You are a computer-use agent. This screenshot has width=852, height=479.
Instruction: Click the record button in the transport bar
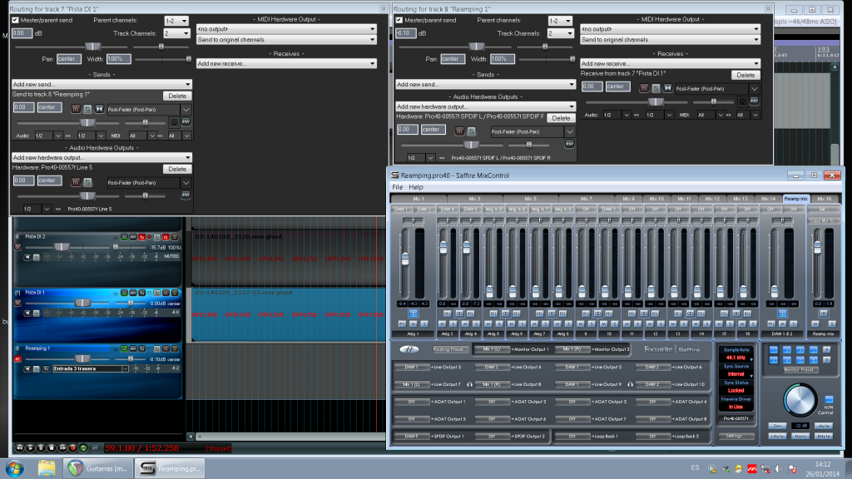tap(72, 447)
